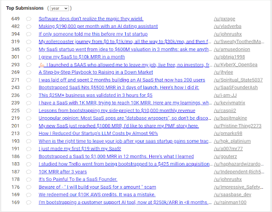This screenshot has height=212, width=272.
Task: Visit user profile /u/amusedonion
Action: coord(232,49)
